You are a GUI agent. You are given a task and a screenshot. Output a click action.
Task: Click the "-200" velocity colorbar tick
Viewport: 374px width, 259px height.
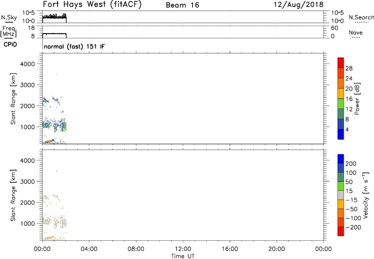pyautogui.click(x=353, y=227)
